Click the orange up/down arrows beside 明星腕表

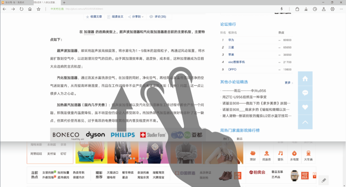pos(315,175)
